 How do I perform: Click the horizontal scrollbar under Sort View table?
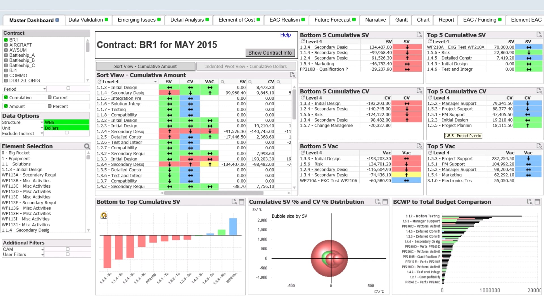(214, 193)
